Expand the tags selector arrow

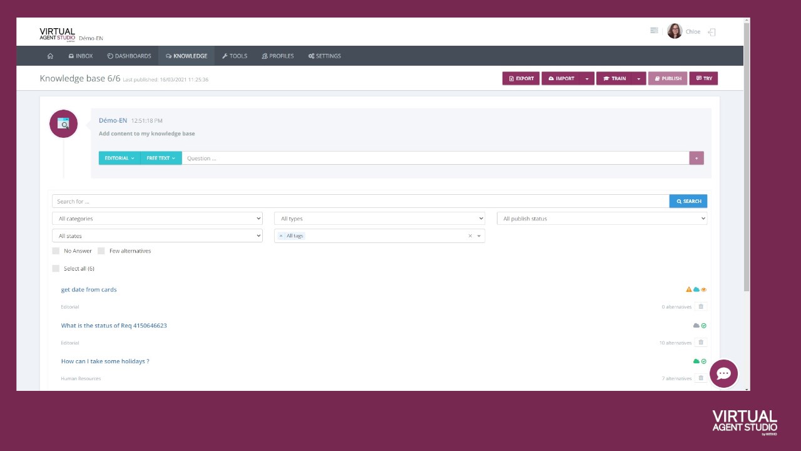click(479, 236)
